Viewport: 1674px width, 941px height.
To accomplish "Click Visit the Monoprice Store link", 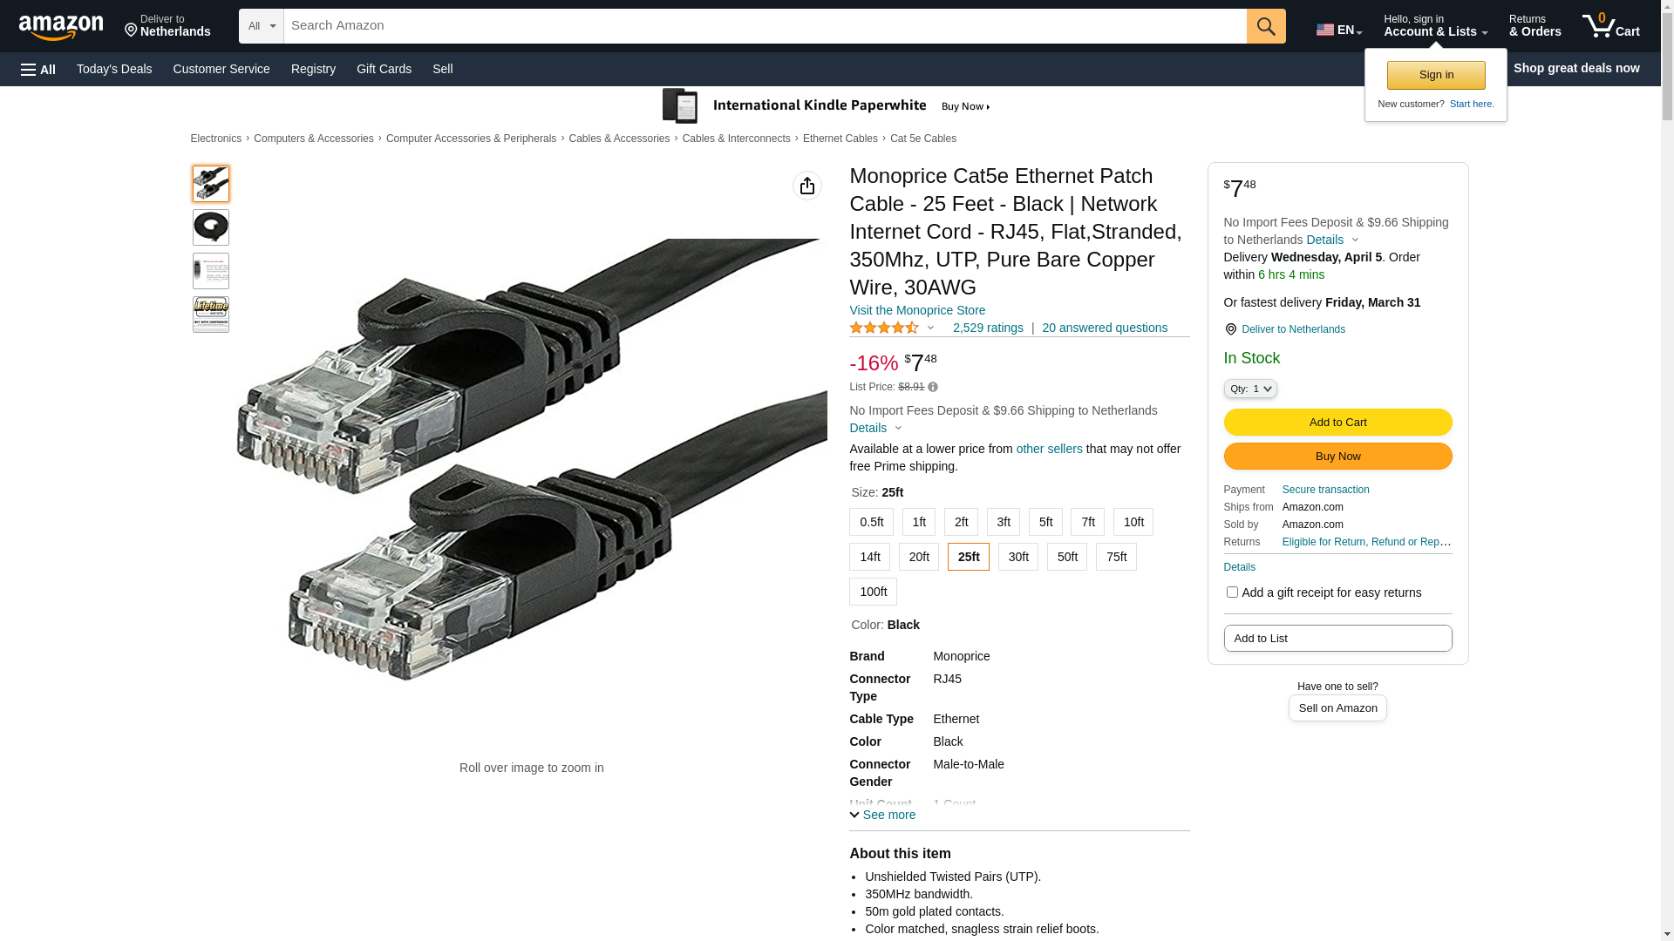I will (x=917, y=310).
